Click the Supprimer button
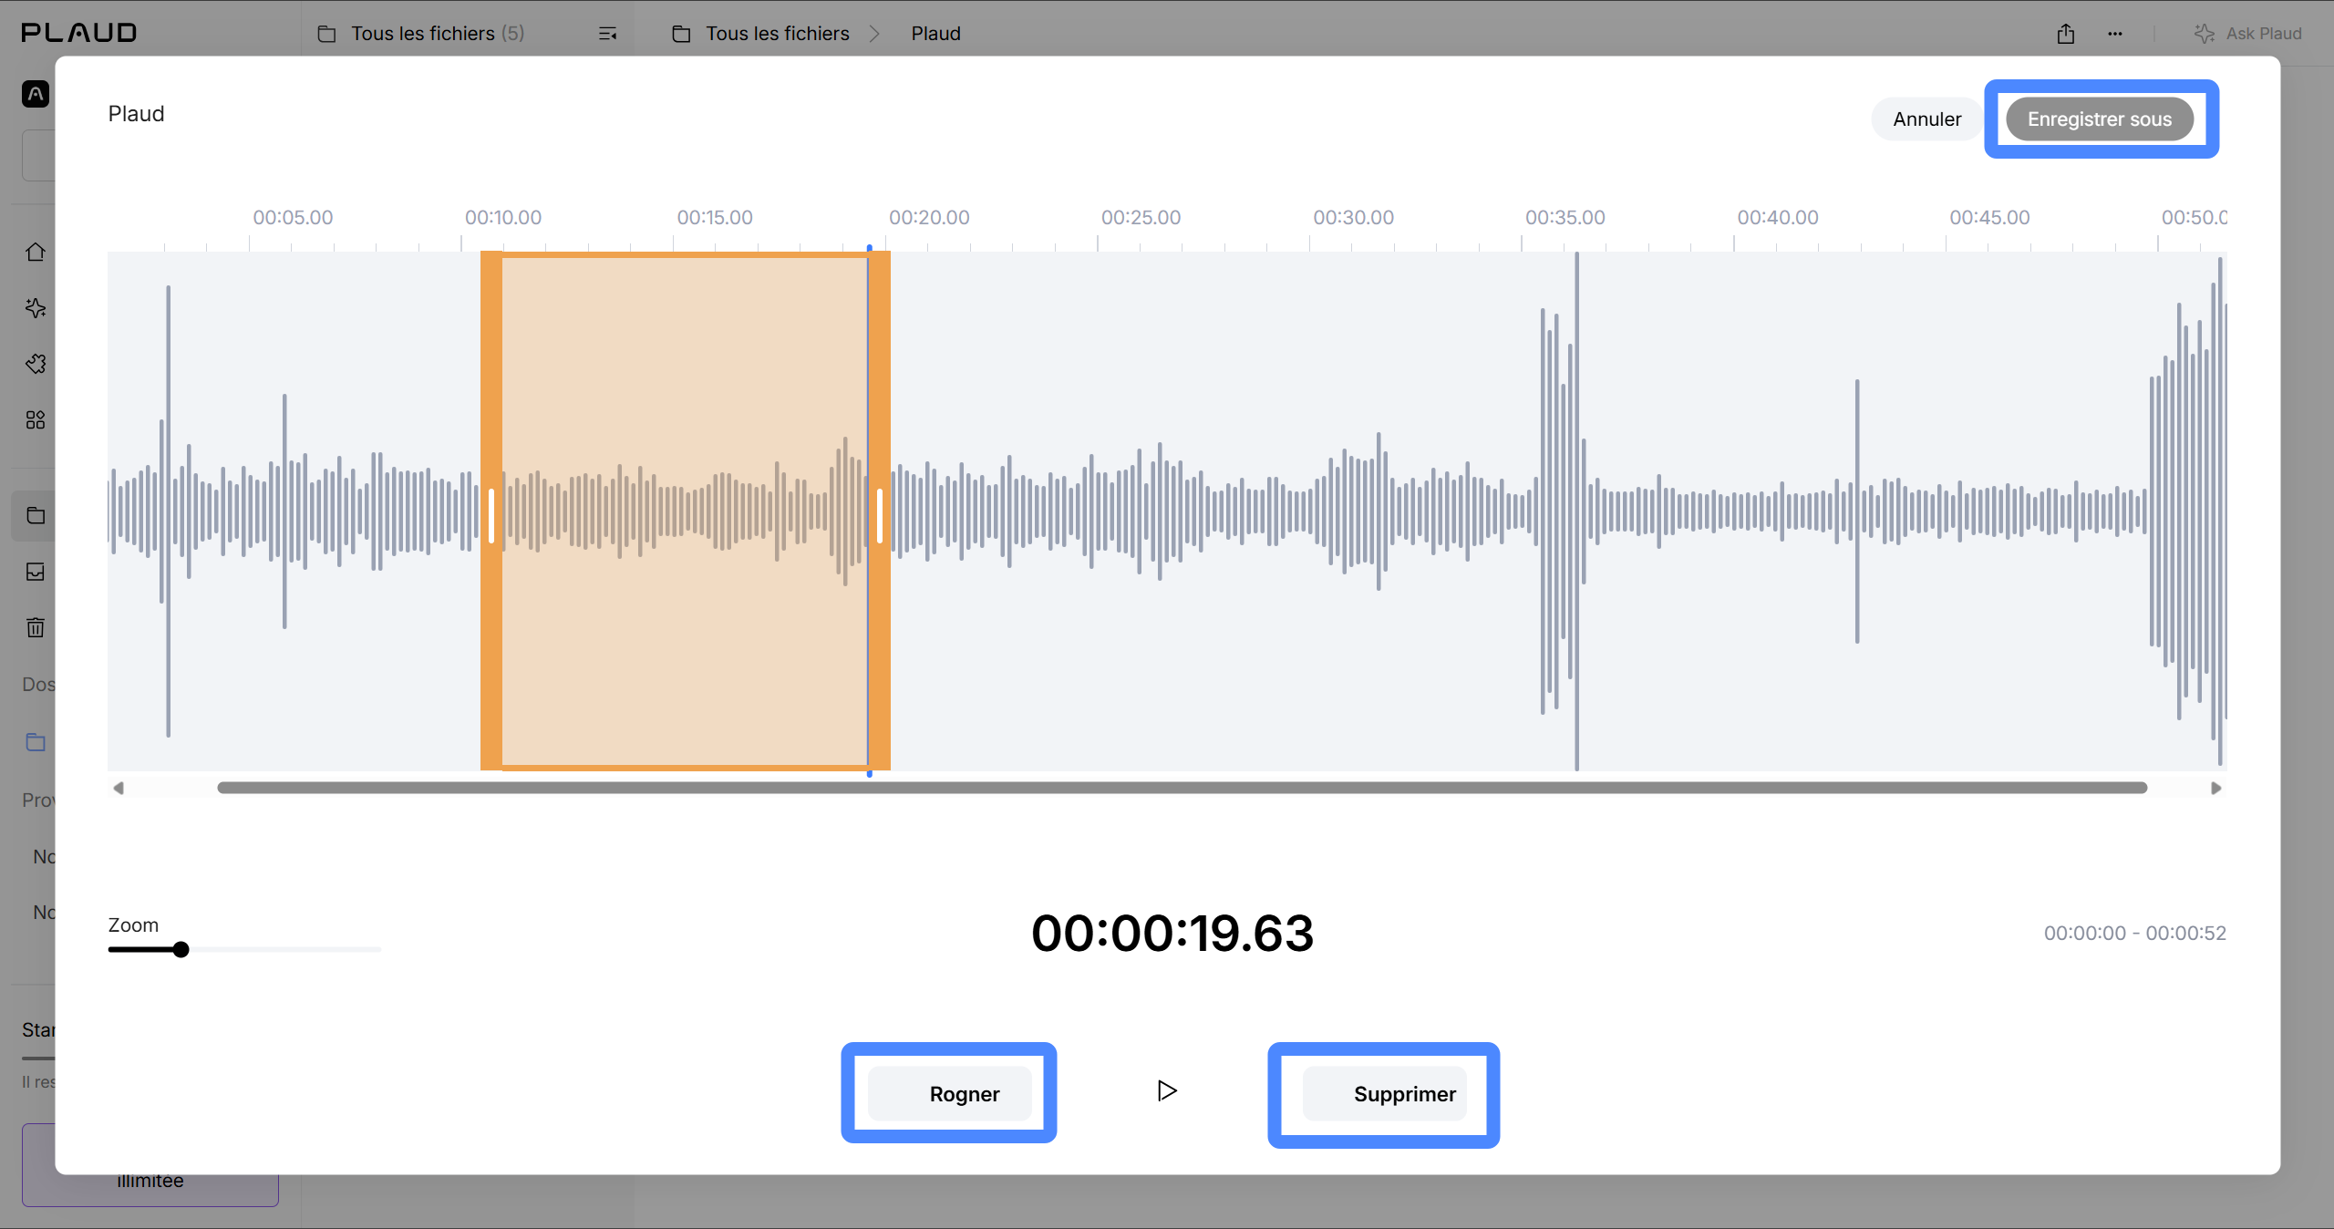Screen dimensions: 2334x1229 click(x=1384, y=1093)
